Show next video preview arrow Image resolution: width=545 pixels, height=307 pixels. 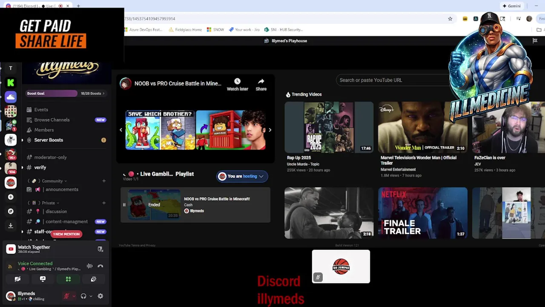270,130
